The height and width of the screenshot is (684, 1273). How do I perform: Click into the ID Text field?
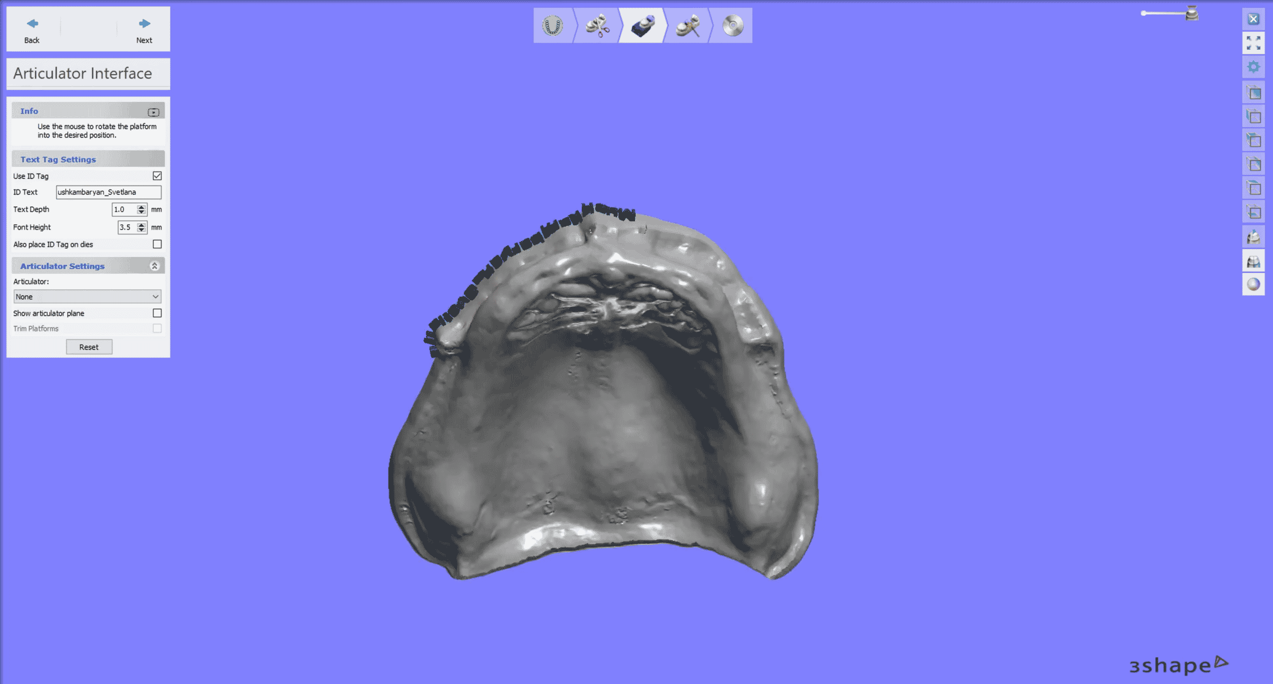coord(108,192)
